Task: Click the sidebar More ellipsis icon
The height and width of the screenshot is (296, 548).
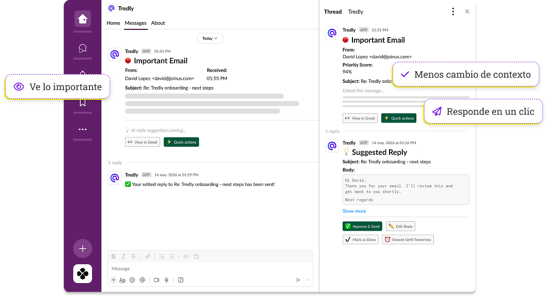Action: point(82,129)
